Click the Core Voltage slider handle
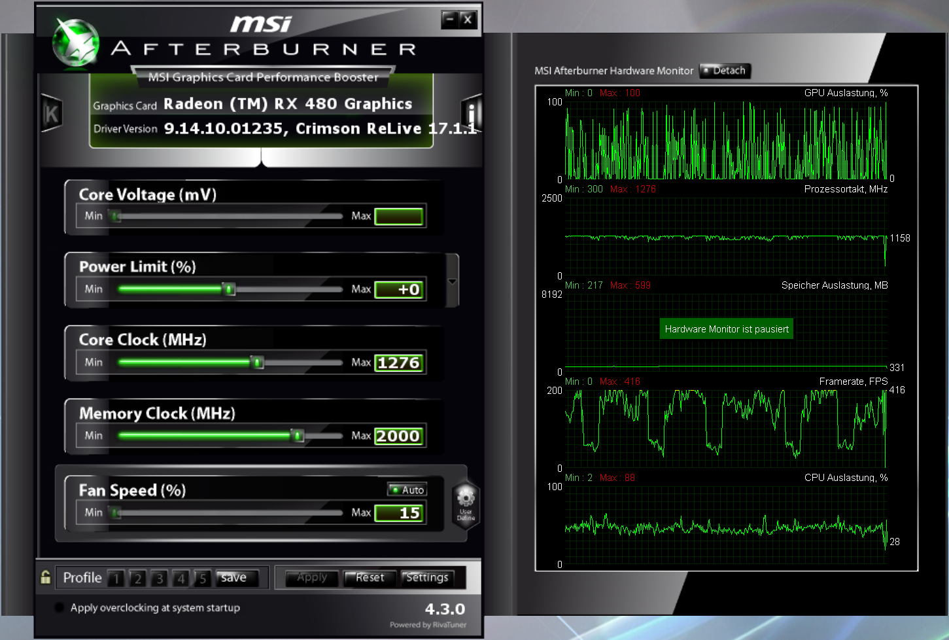 click(x=116, y=216)
